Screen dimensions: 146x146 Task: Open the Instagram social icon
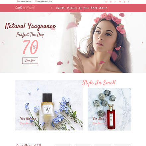[106, 2]
